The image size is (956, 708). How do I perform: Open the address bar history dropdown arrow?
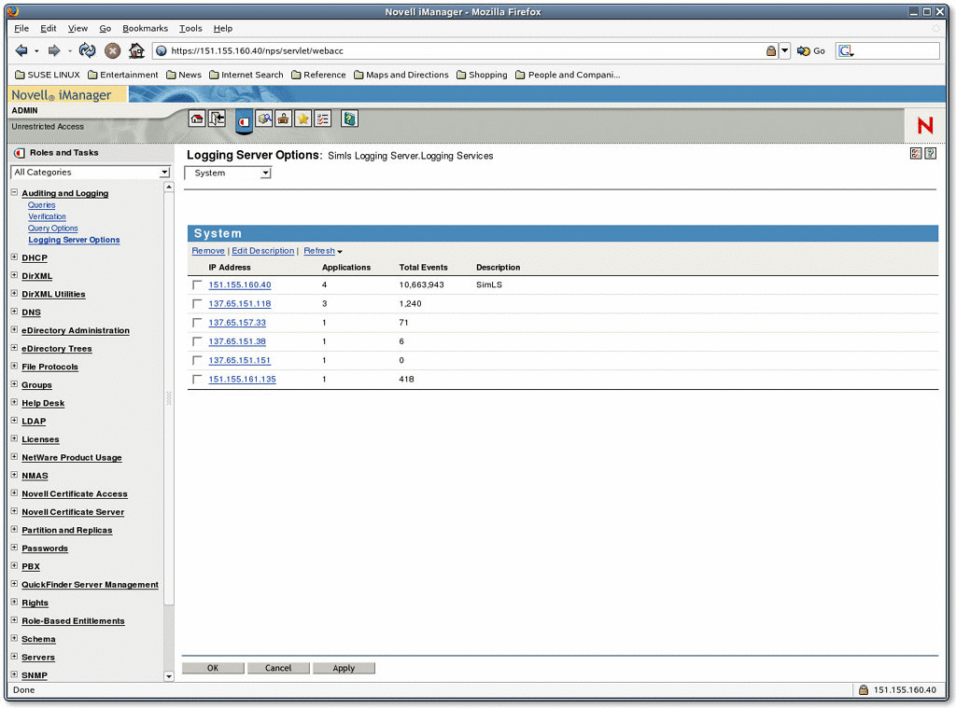[x=784, y=51]
